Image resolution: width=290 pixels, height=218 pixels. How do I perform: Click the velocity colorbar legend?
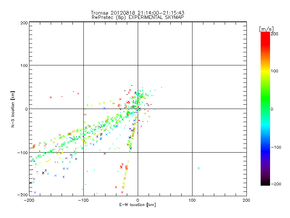(x=265, y=109)
